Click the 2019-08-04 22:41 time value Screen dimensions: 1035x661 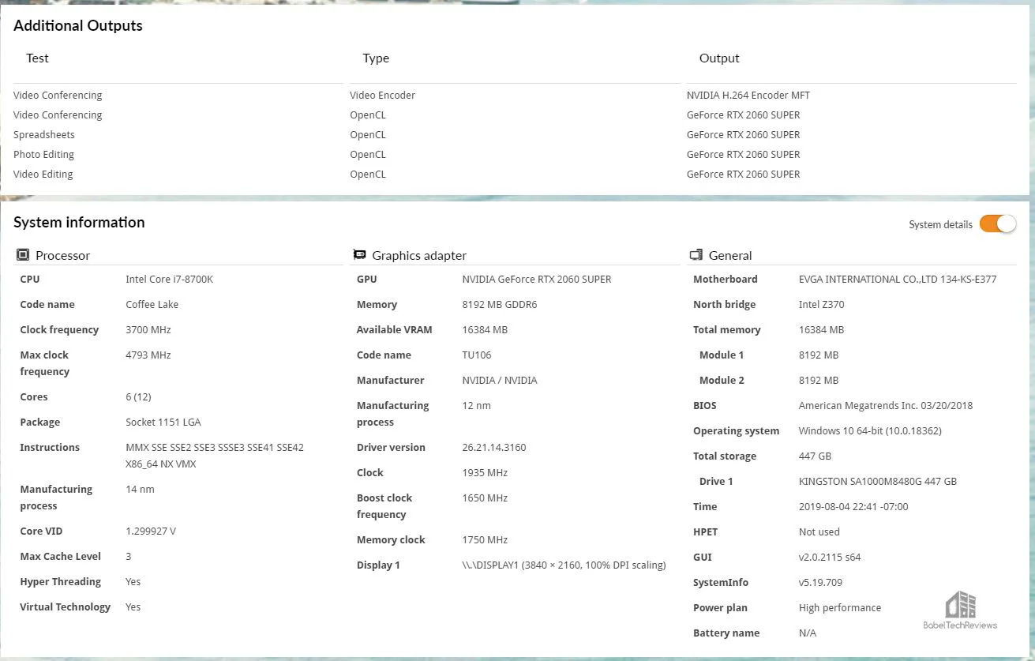coord(853,506)
